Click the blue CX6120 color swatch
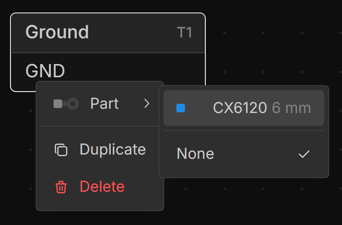Viewport: 342px width, 225px height. [181, 108]
